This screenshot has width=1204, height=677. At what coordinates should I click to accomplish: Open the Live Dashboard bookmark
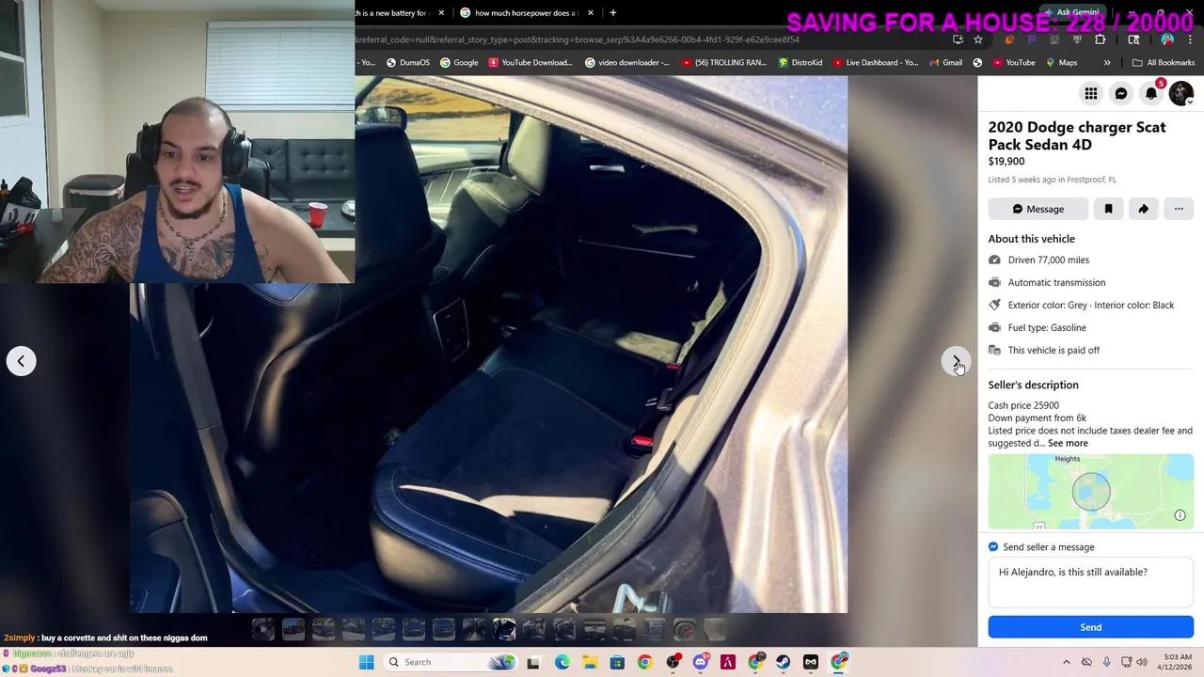coord(875,63)
